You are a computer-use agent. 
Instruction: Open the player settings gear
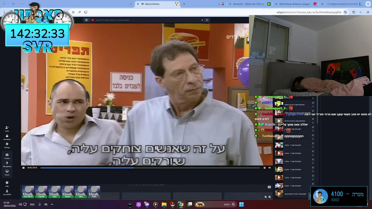264,168
